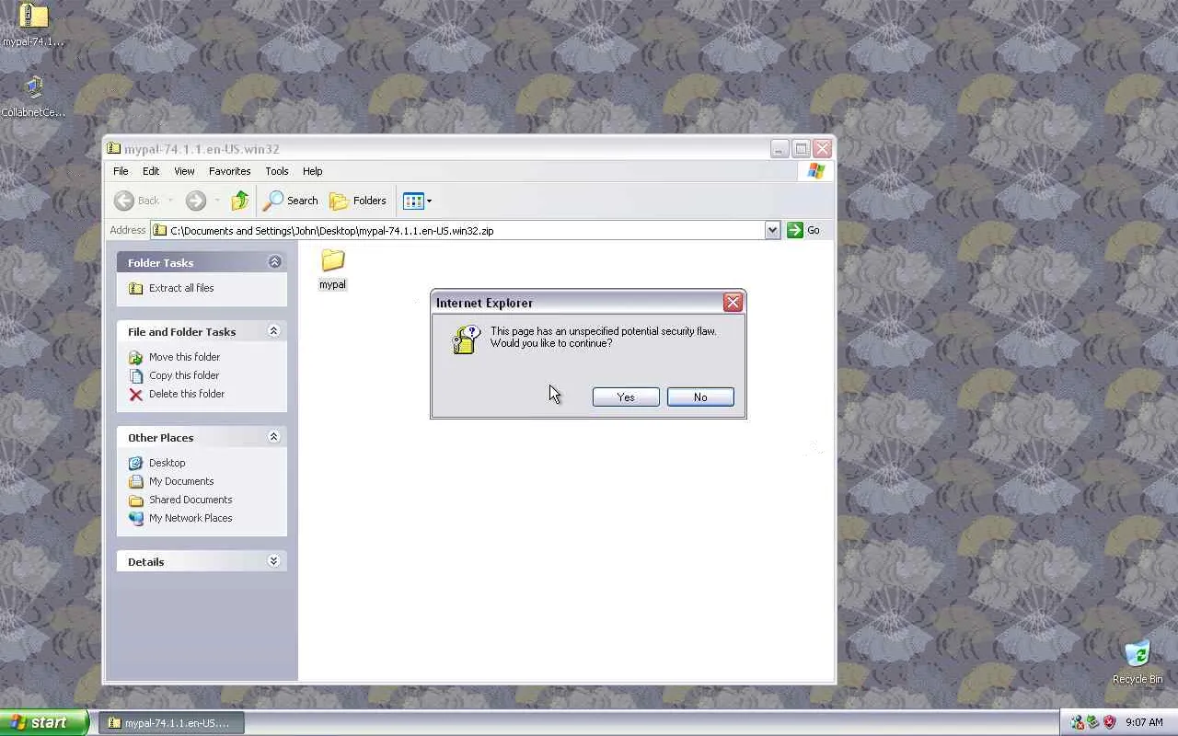Open My Network Places link
The height and width of the screenshot is (736, 1178).
click(x=191, y=518)
